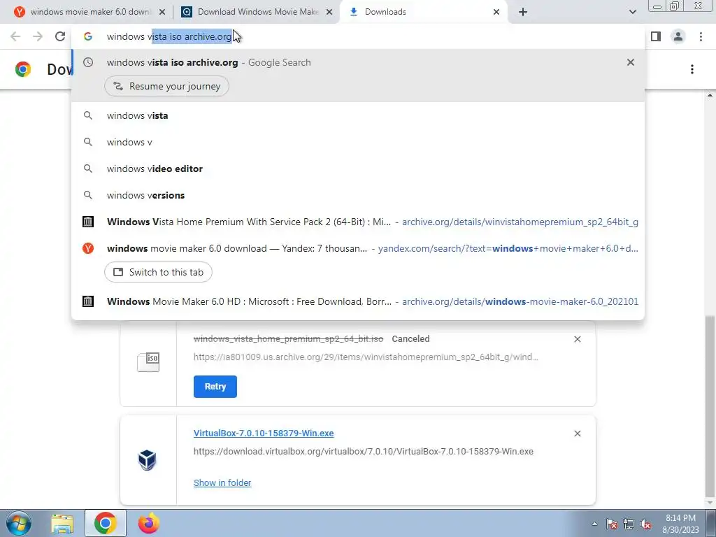Image resolution: width=716 pixels, height=537 pixels.
Task: Click the canceled ISO source URL text
Action: [x=366, y=357]
